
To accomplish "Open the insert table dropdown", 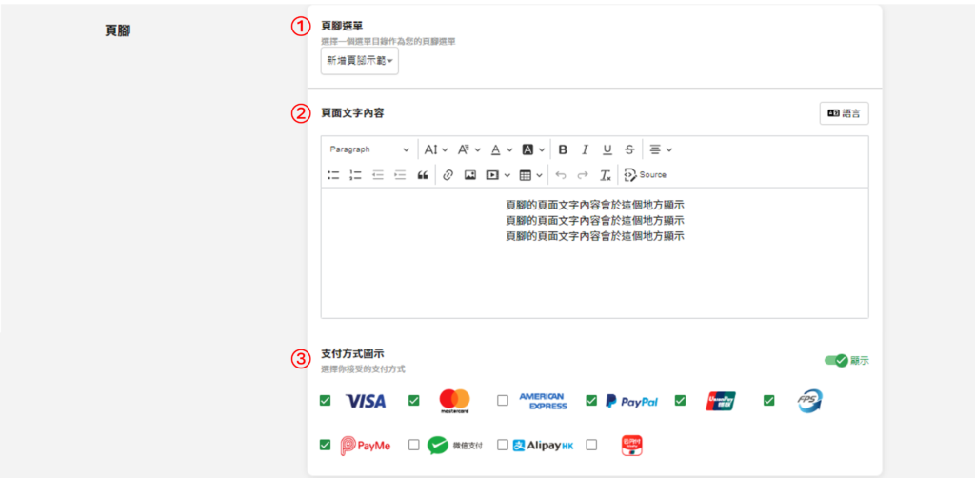I will click(530, 175).
